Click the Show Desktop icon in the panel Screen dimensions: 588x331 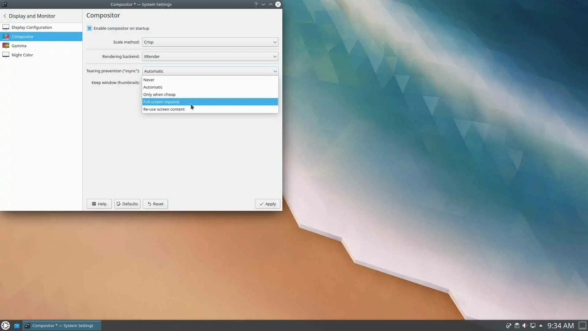(582, 325)
